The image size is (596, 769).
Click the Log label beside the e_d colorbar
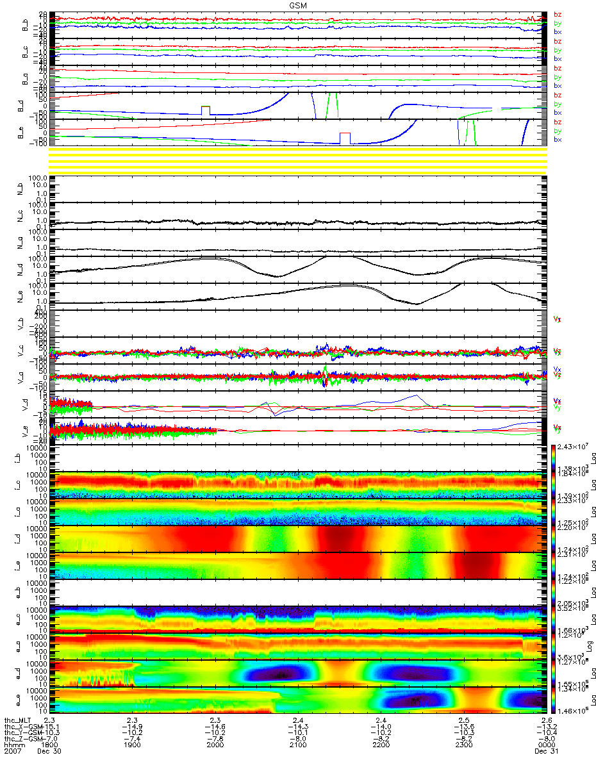(x=593, y=674)
